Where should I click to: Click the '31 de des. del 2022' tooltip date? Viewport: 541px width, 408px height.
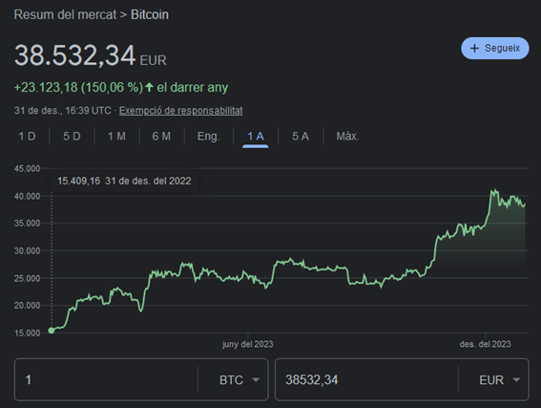tap(148, 181)
